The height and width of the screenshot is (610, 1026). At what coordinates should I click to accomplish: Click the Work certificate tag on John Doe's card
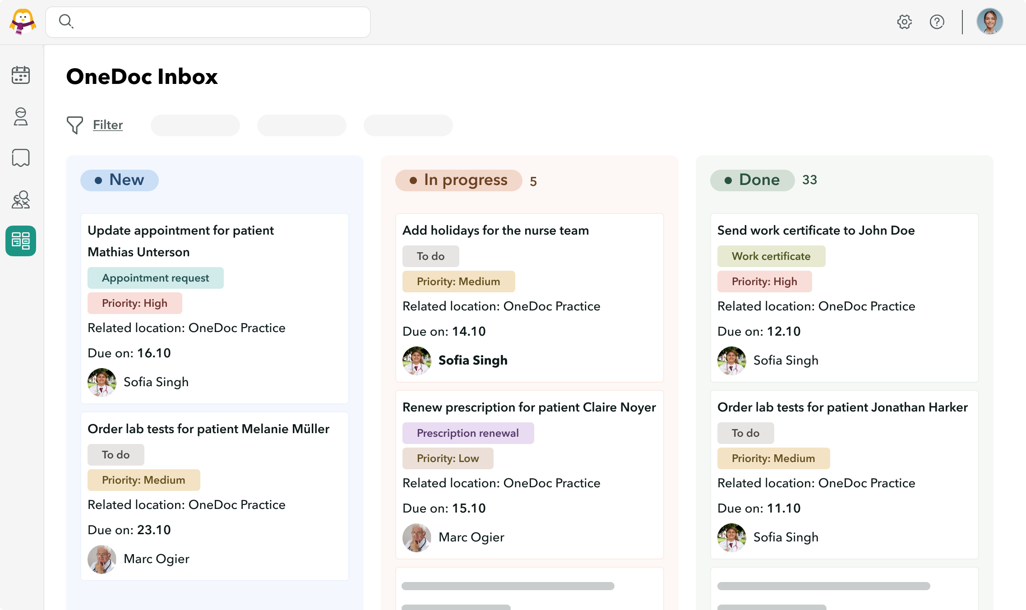(x=772, y=256)
